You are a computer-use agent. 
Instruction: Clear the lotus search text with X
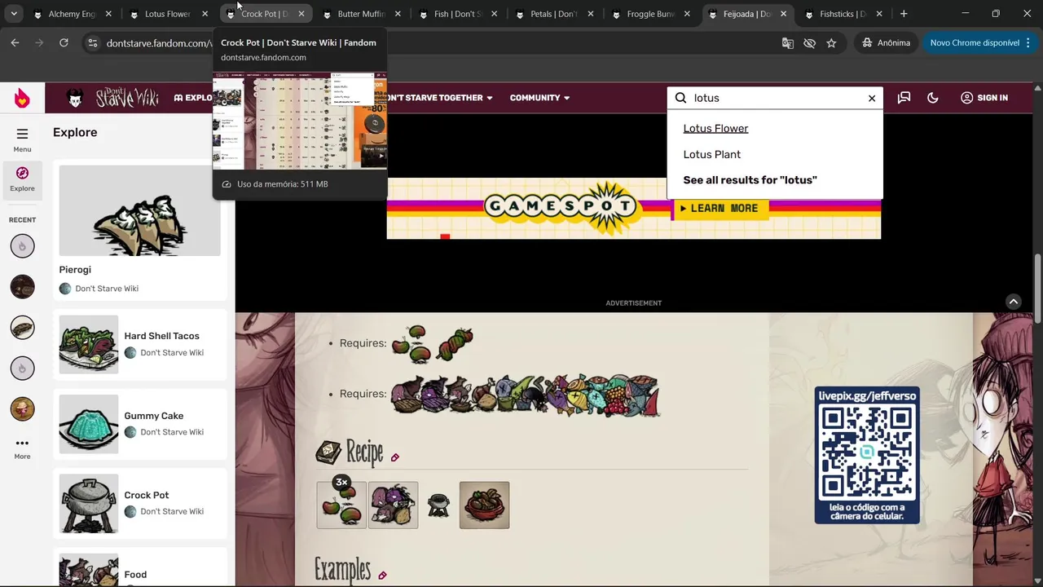872,98
